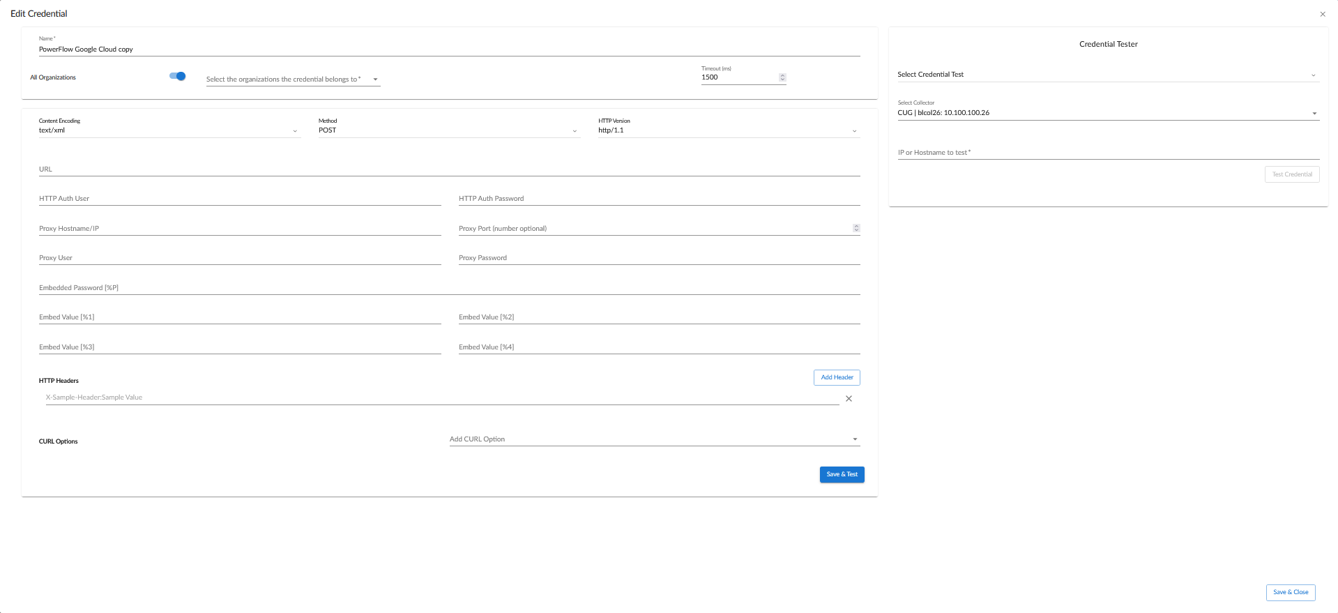Open the Select Collector dropdown
Viewport: 1338px width, 613px height.
pyautogui.click(x=1108, y=113)
